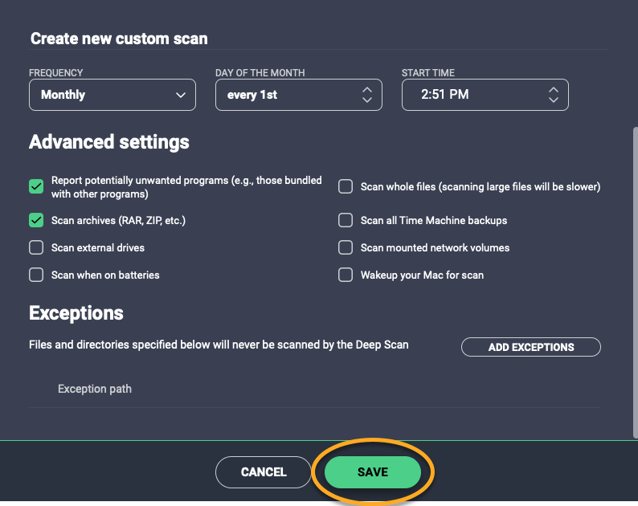Screen dimensions: 638x506
Task: Check Wakeup your Mac for scan
Action: point(346,275)
